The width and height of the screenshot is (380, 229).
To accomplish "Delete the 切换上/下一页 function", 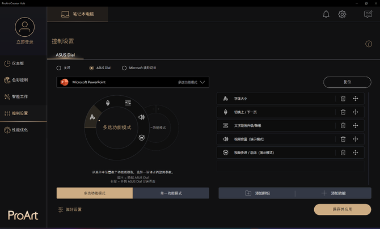I will (x=343, y=112).
